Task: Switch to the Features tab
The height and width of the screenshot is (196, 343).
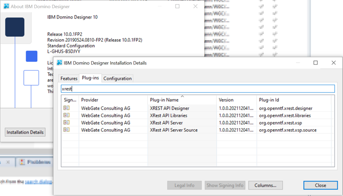Action: (69, 79)
